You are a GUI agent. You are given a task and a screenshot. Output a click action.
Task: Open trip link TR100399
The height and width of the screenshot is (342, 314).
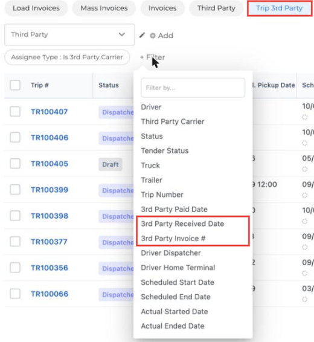[50, 190]
